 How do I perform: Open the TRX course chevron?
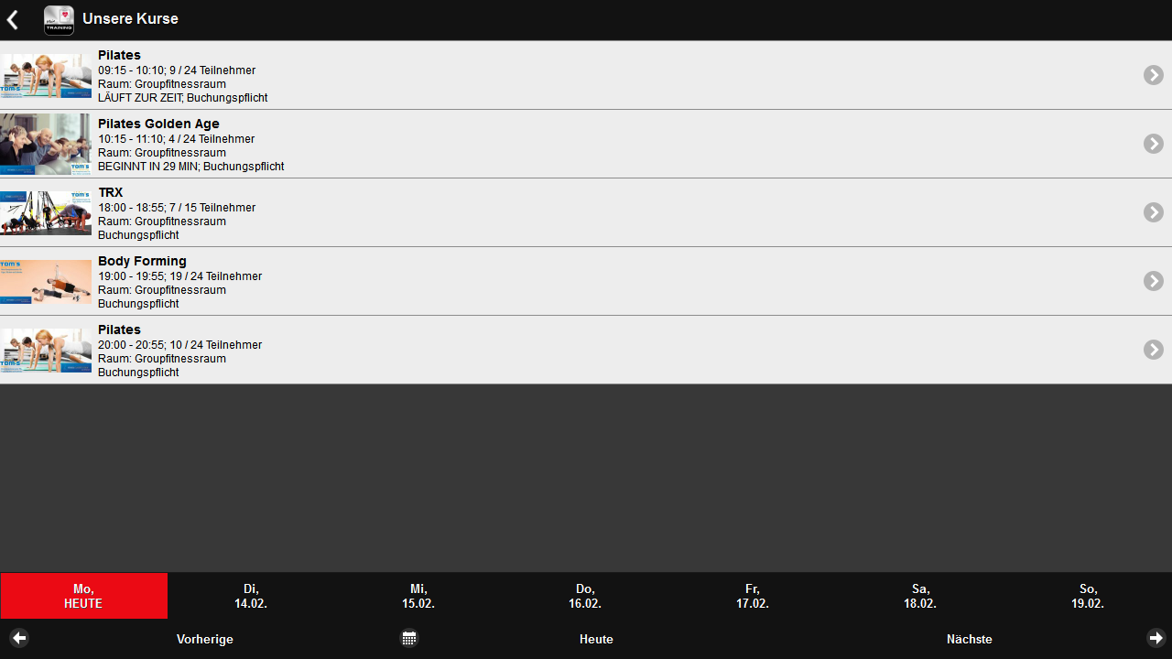pyautogui.click(x=1153, y=212)
